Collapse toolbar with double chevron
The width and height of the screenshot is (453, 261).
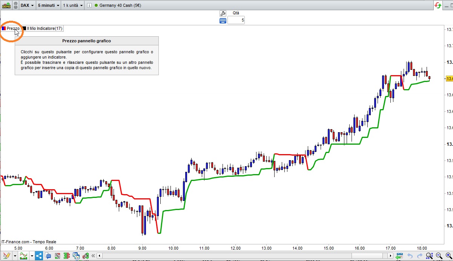pos(93,256)
